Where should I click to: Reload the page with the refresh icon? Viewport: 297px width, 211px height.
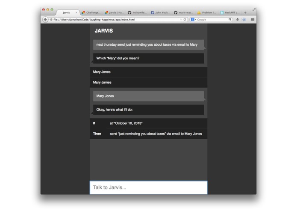pyautogui.click(x=185, y=20)
